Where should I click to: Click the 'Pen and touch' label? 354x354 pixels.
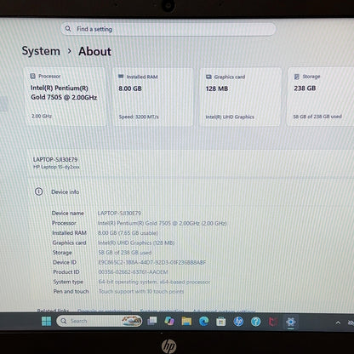pos(71,292)
